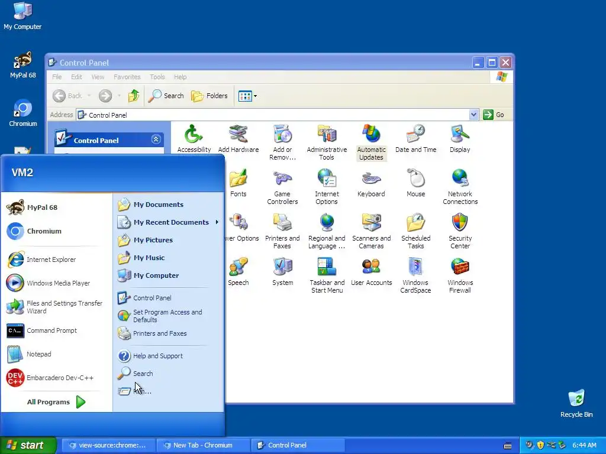Open Mouse settings icon
This screenshot has width=606, height=454.
point(415,183)
